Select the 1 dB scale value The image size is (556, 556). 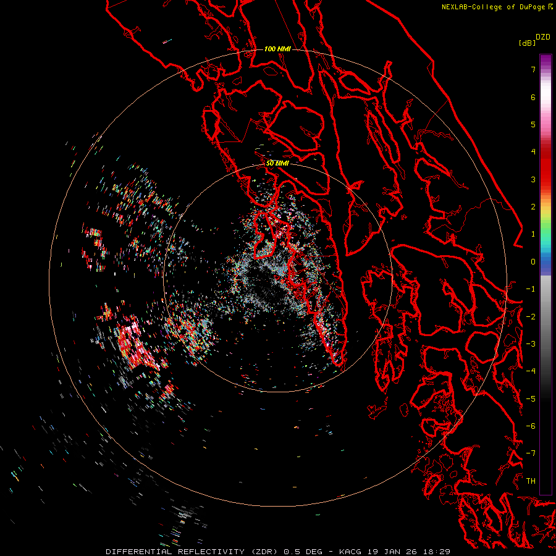[x=533, y=234]
